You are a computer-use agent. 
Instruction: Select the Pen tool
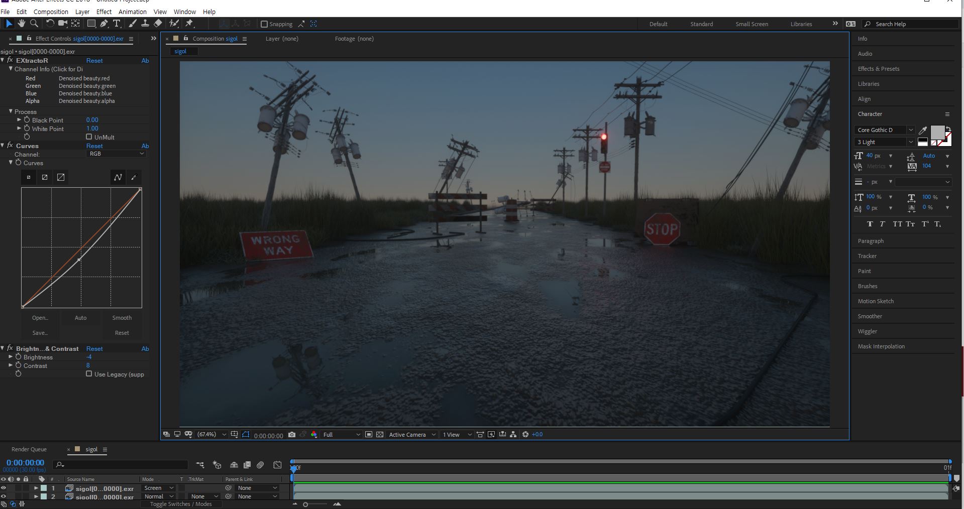pyautogui.click(x=104, y=24)
